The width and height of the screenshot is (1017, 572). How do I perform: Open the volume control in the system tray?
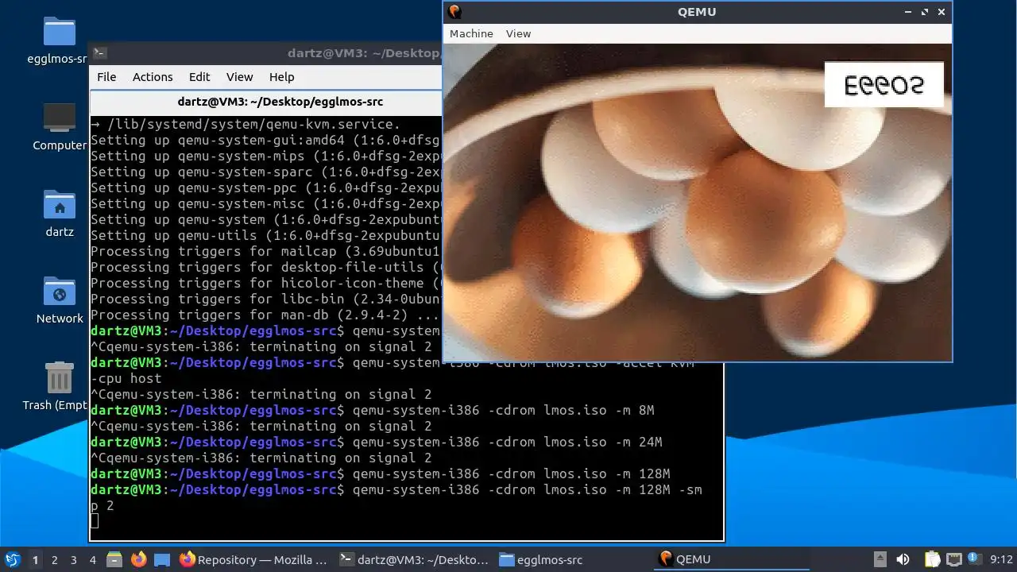click(x=903, y=559)
